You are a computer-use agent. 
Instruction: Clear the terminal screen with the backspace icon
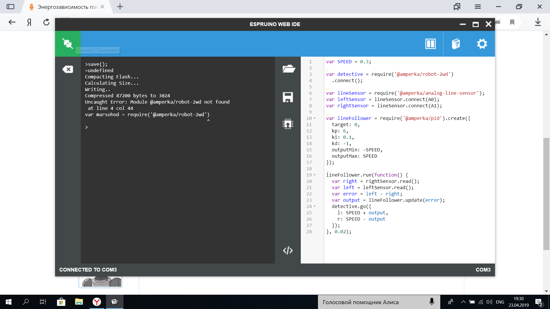tap(68, 69)
